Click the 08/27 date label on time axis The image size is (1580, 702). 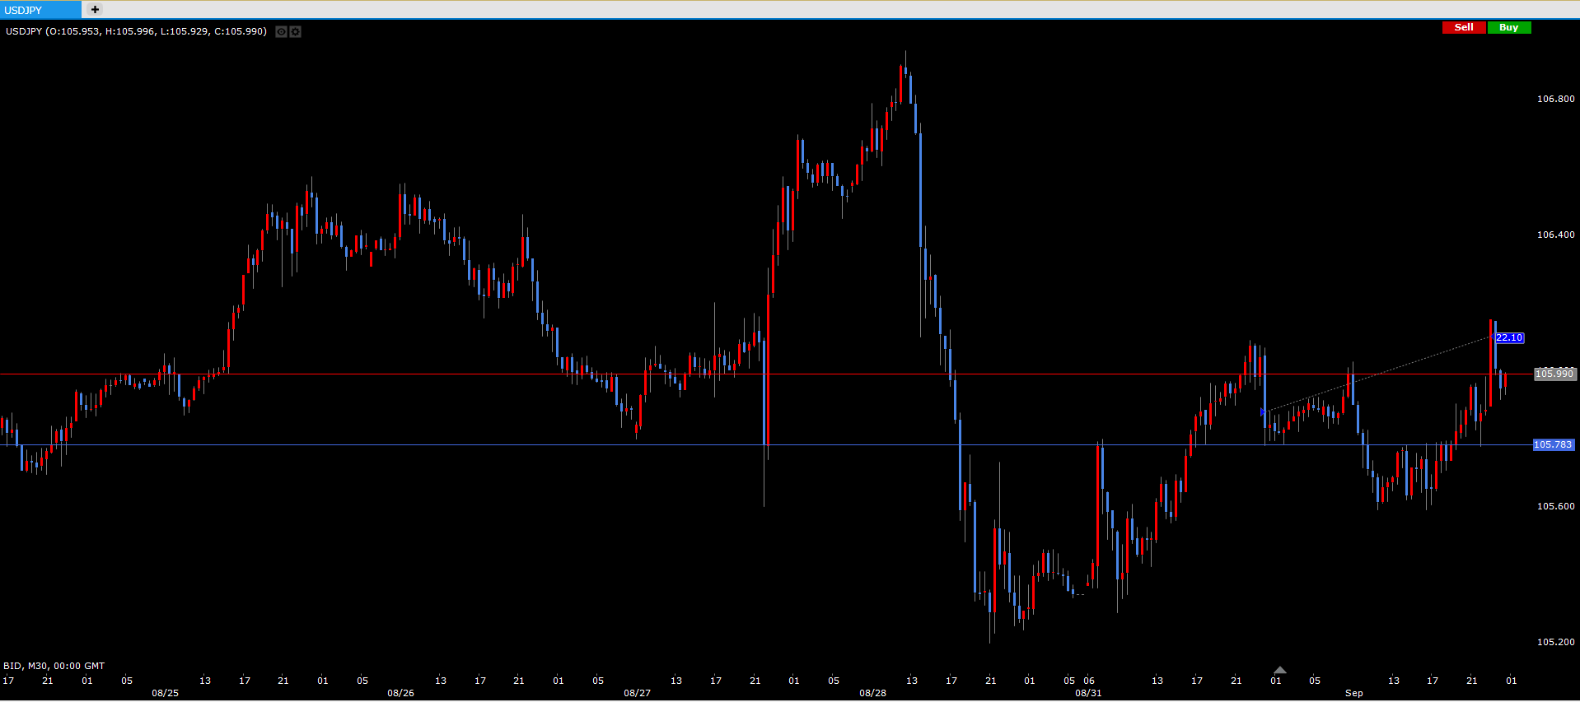pos(637,693)
